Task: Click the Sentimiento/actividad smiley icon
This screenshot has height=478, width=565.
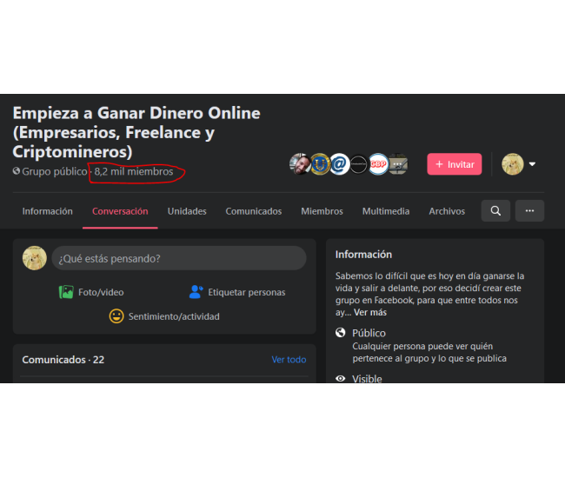Action: click(x=116, y=316)
